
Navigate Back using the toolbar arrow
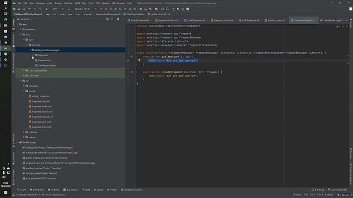click(x=29, y=9)
